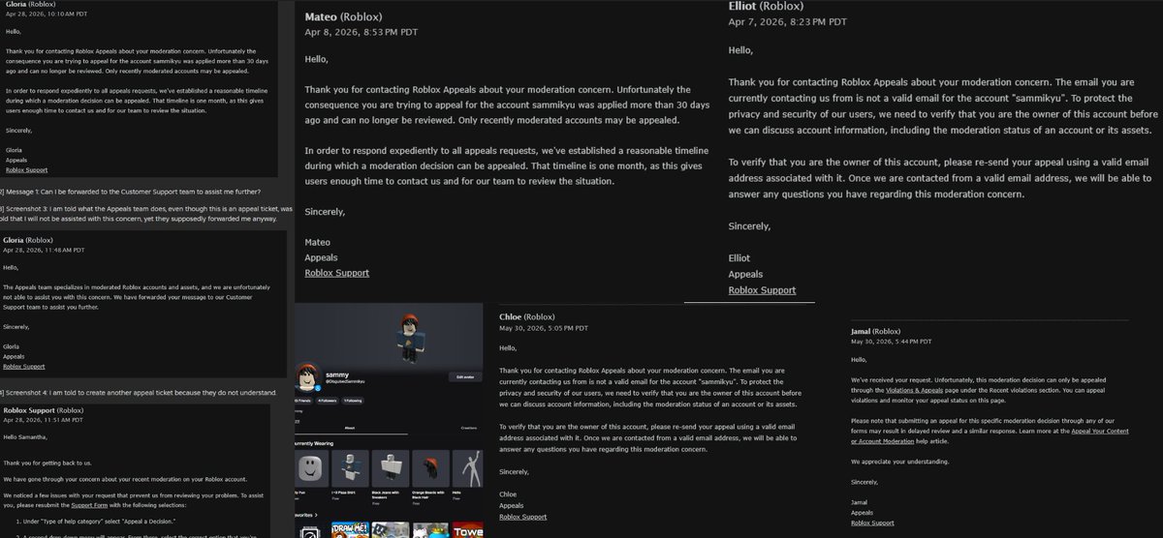Viewport: 1163px width, 538px height.
Task: Click sender name Roblox Support (Roblox)
Action: click(x=43, y=410)
